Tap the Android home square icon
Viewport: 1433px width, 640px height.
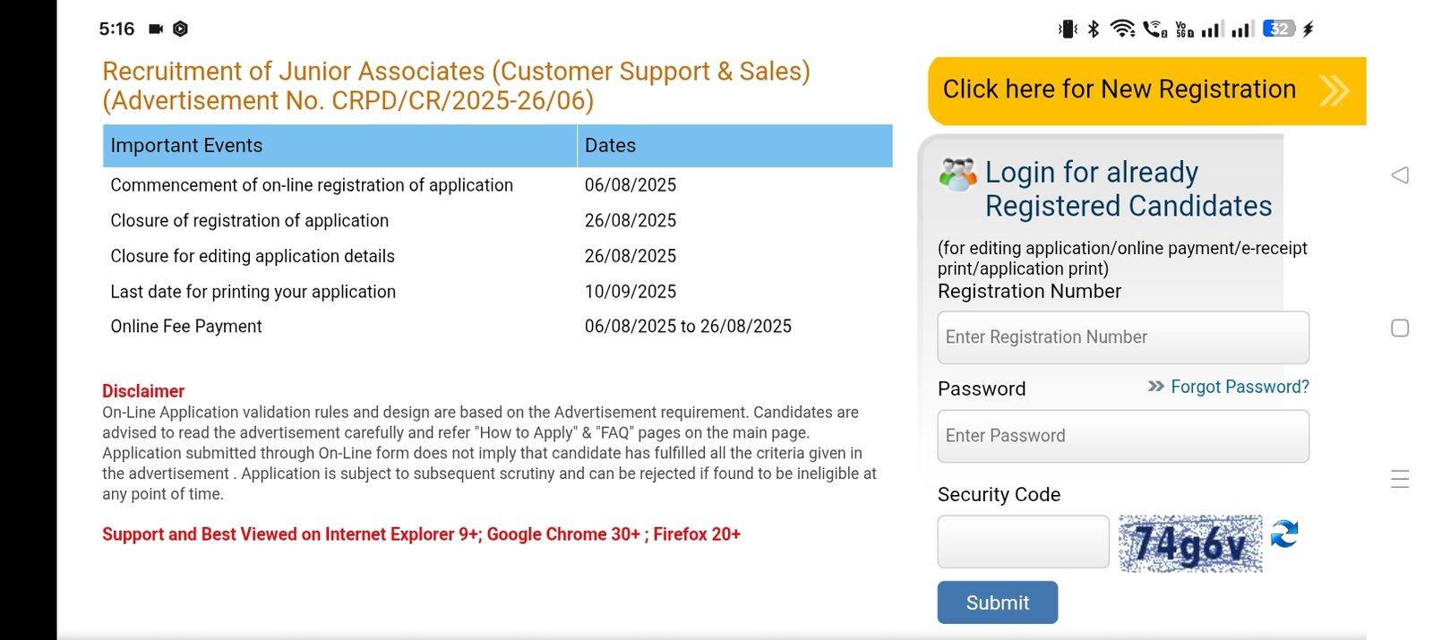click(1400, 329)
